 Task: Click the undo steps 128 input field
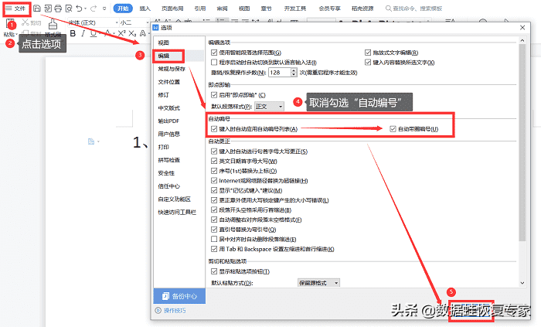[279, 73]
